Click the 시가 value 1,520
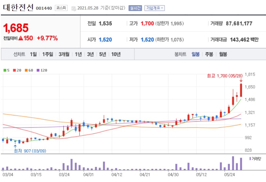266x182 pixels. pyautogui.click(x=105, y=40)
